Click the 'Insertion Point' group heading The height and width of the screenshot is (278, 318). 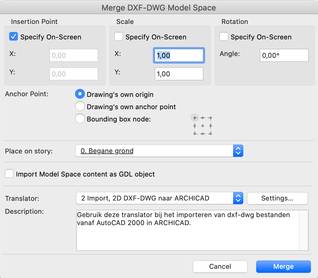[x=34, y=22]
